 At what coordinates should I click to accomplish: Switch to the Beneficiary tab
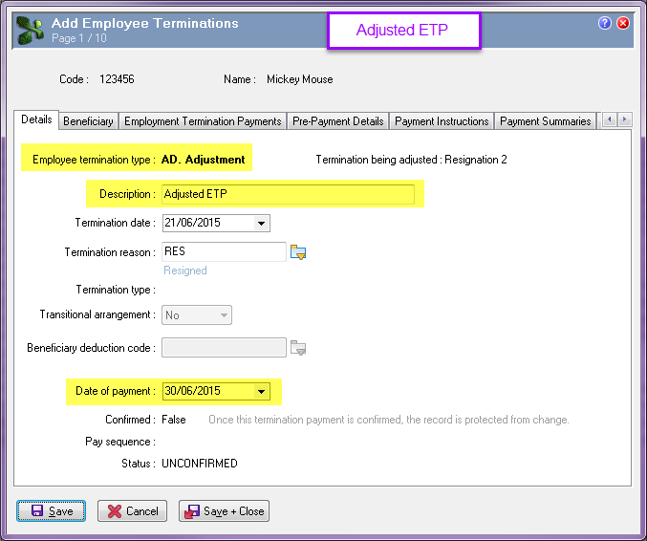click(88, 121)
